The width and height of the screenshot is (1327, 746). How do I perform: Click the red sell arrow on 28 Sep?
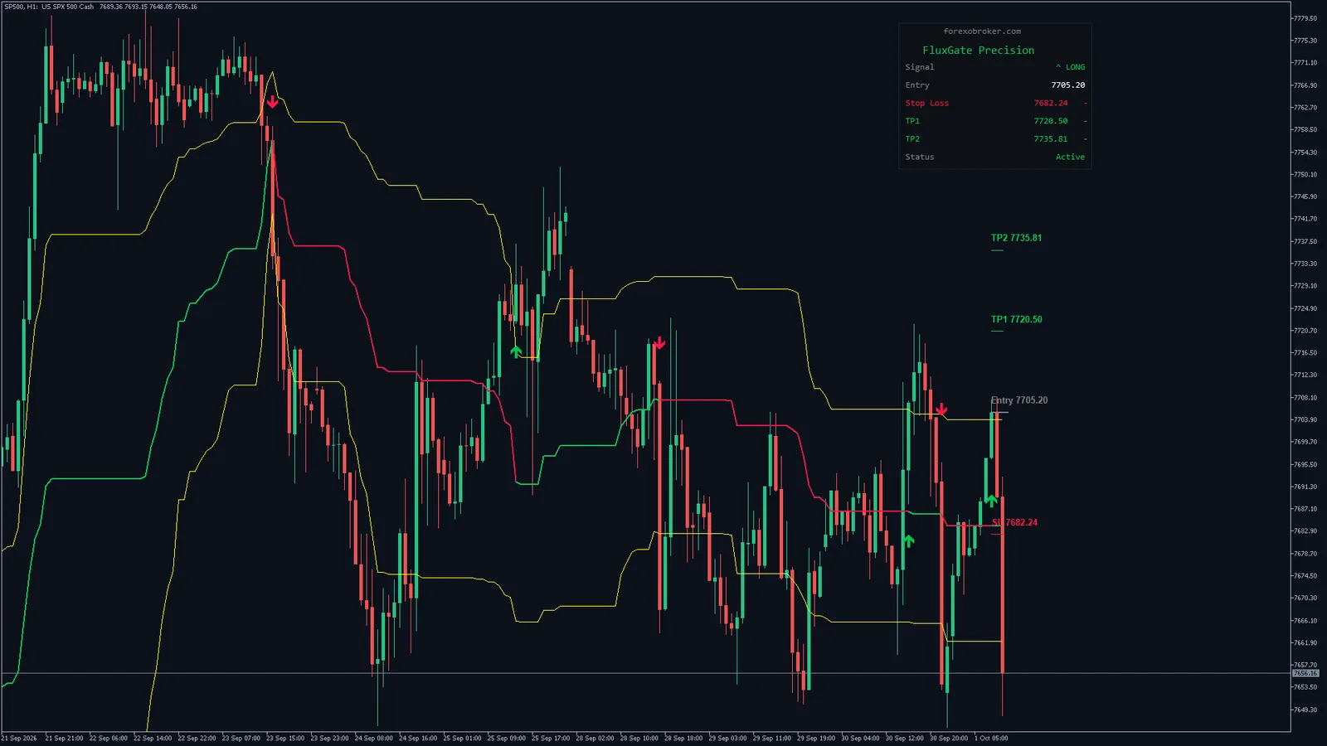coord(659,342)
